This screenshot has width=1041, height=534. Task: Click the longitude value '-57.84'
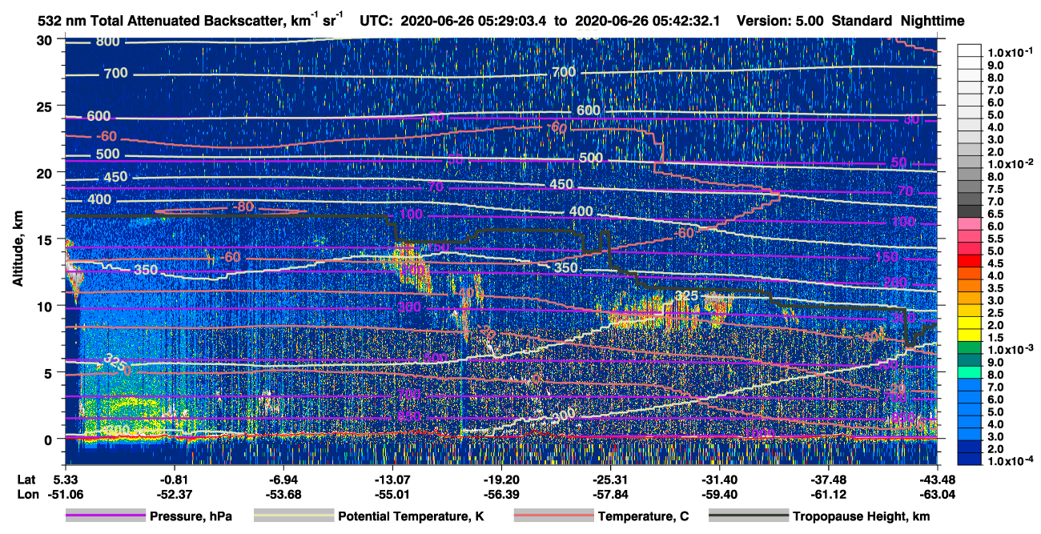(x=610, y=493)
